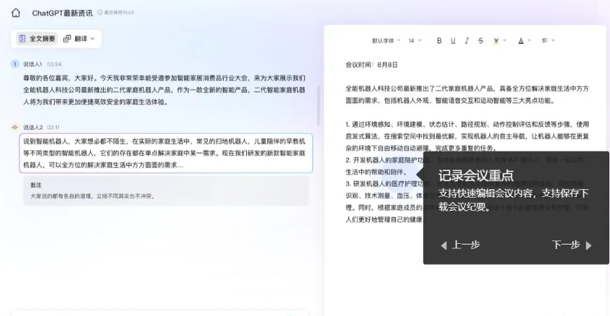
Task: Open the 默认字体 font family dropdown
Action: (x=386, y=41)
